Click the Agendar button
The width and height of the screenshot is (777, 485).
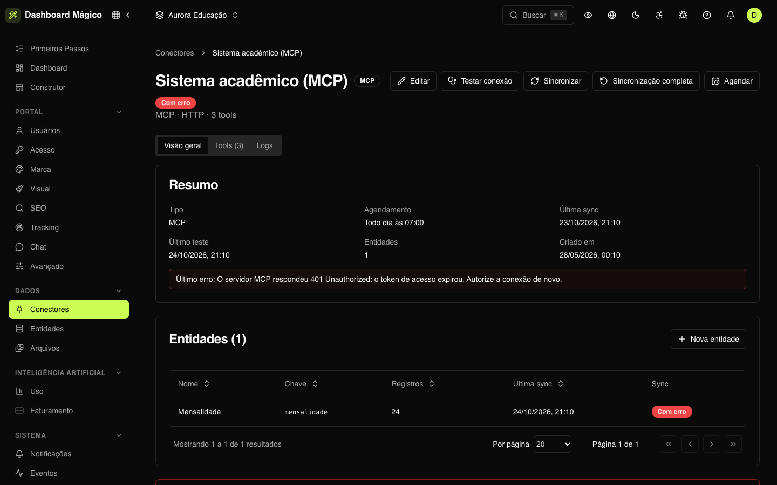click(732, 81)
